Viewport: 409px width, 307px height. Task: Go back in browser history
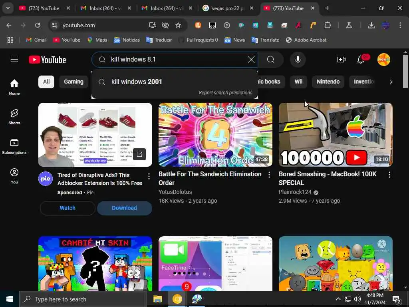coord(9,25)
